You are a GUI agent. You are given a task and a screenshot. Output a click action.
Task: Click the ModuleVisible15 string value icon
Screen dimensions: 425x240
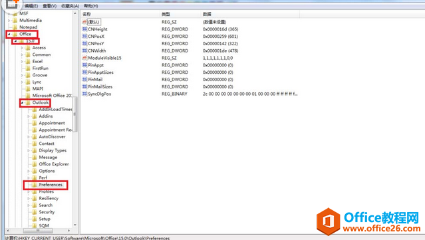(x=84, y=58)
